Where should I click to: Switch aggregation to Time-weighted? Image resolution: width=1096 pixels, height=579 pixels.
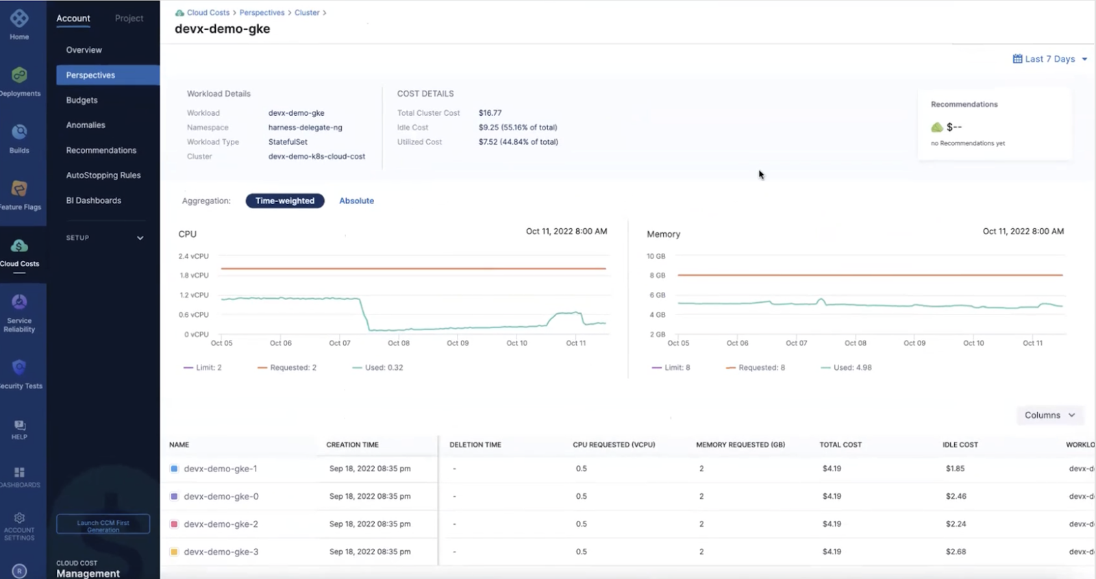click(285, 201)
